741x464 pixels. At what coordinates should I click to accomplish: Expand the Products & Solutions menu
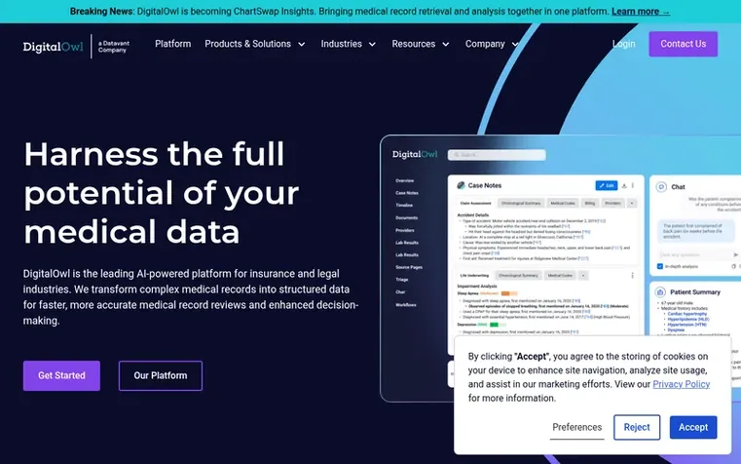click(255, 44)
